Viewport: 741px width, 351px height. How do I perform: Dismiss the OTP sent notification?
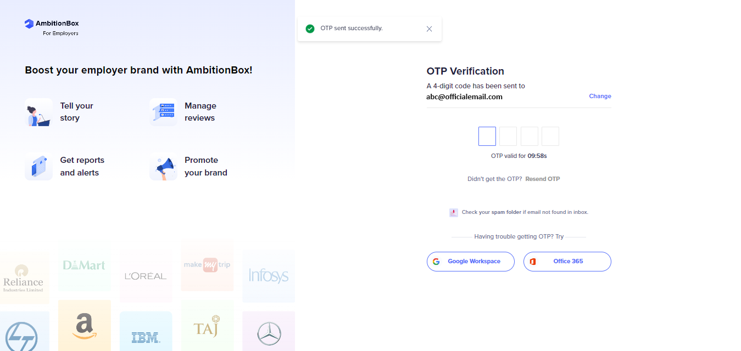coord(429,29)
